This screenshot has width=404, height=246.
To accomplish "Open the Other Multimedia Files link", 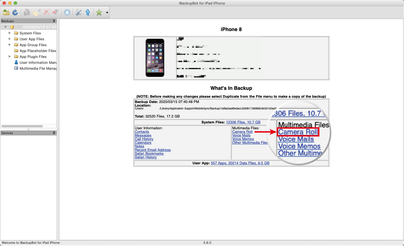I will pos(250,143).
